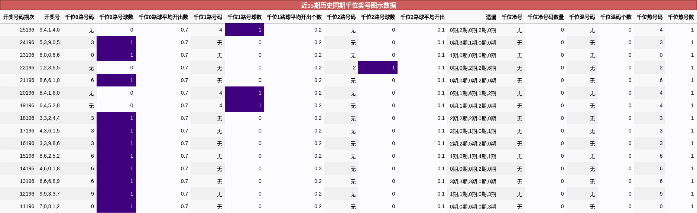The image size is (697, 213).
Task: Select period cell 25196
Action: click(27, 30)
